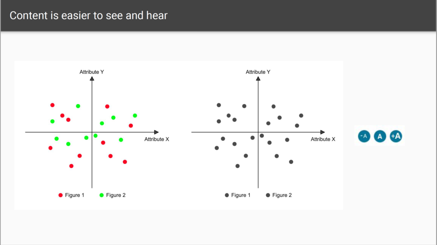Click the red Figure 1 legend dot
This screenshot has width=437, height=245.
[x=61, y=195]
